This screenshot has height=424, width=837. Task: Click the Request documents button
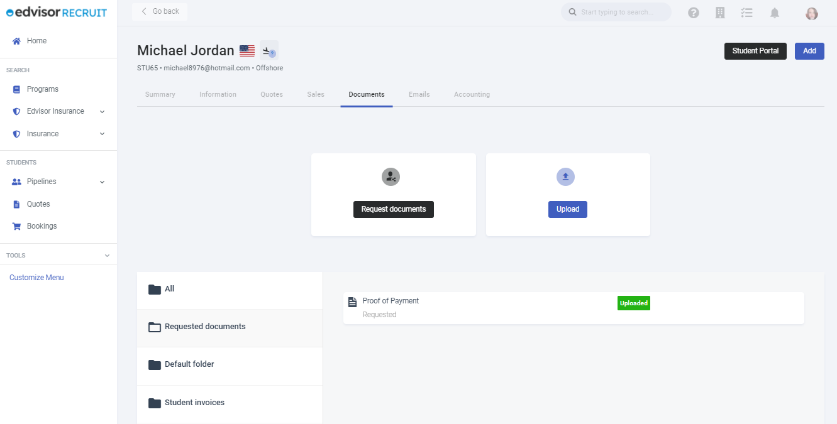[x=394, y=209]
